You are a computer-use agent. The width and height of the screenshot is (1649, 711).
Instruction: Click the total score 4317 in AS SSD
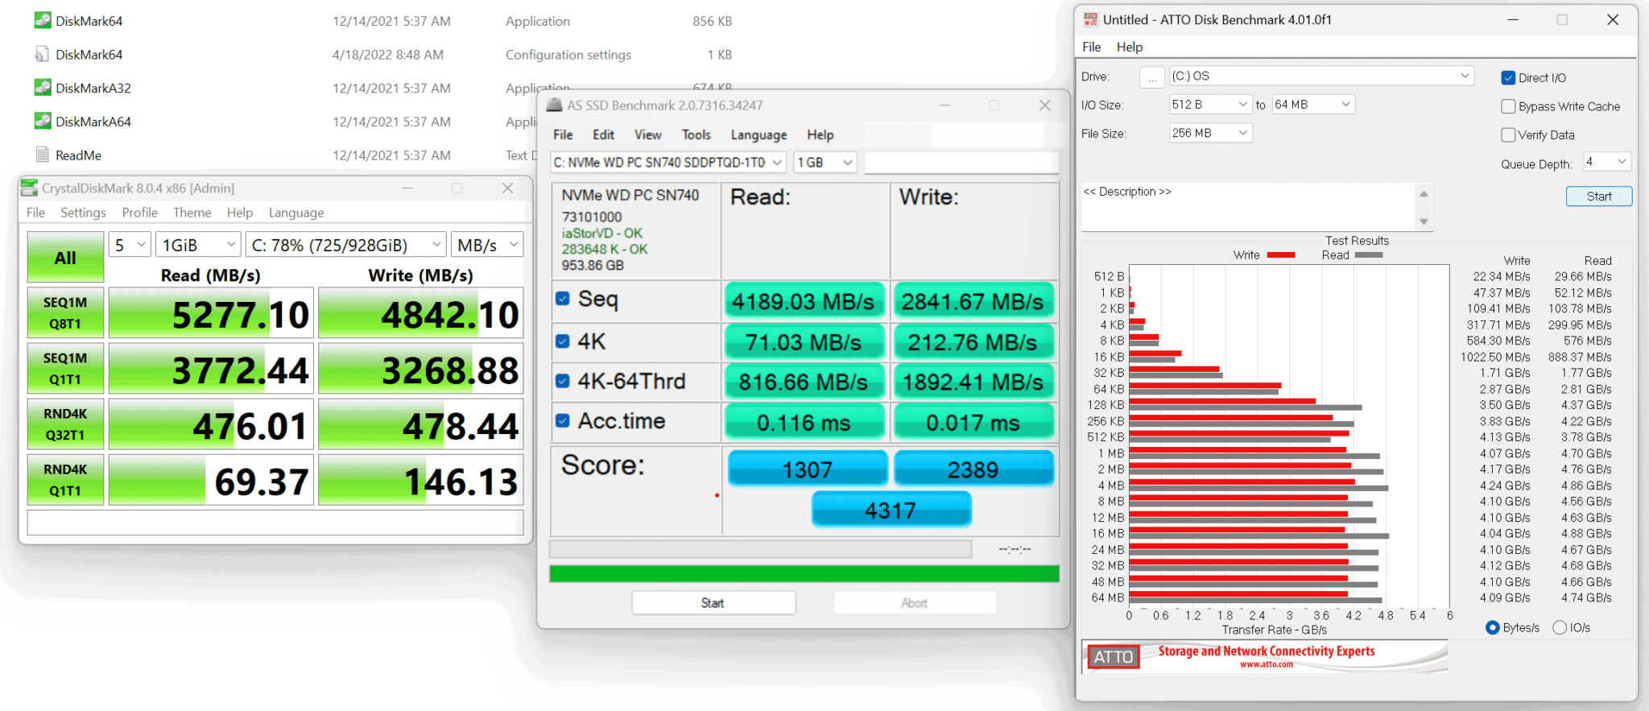click(x=891, y=510)
